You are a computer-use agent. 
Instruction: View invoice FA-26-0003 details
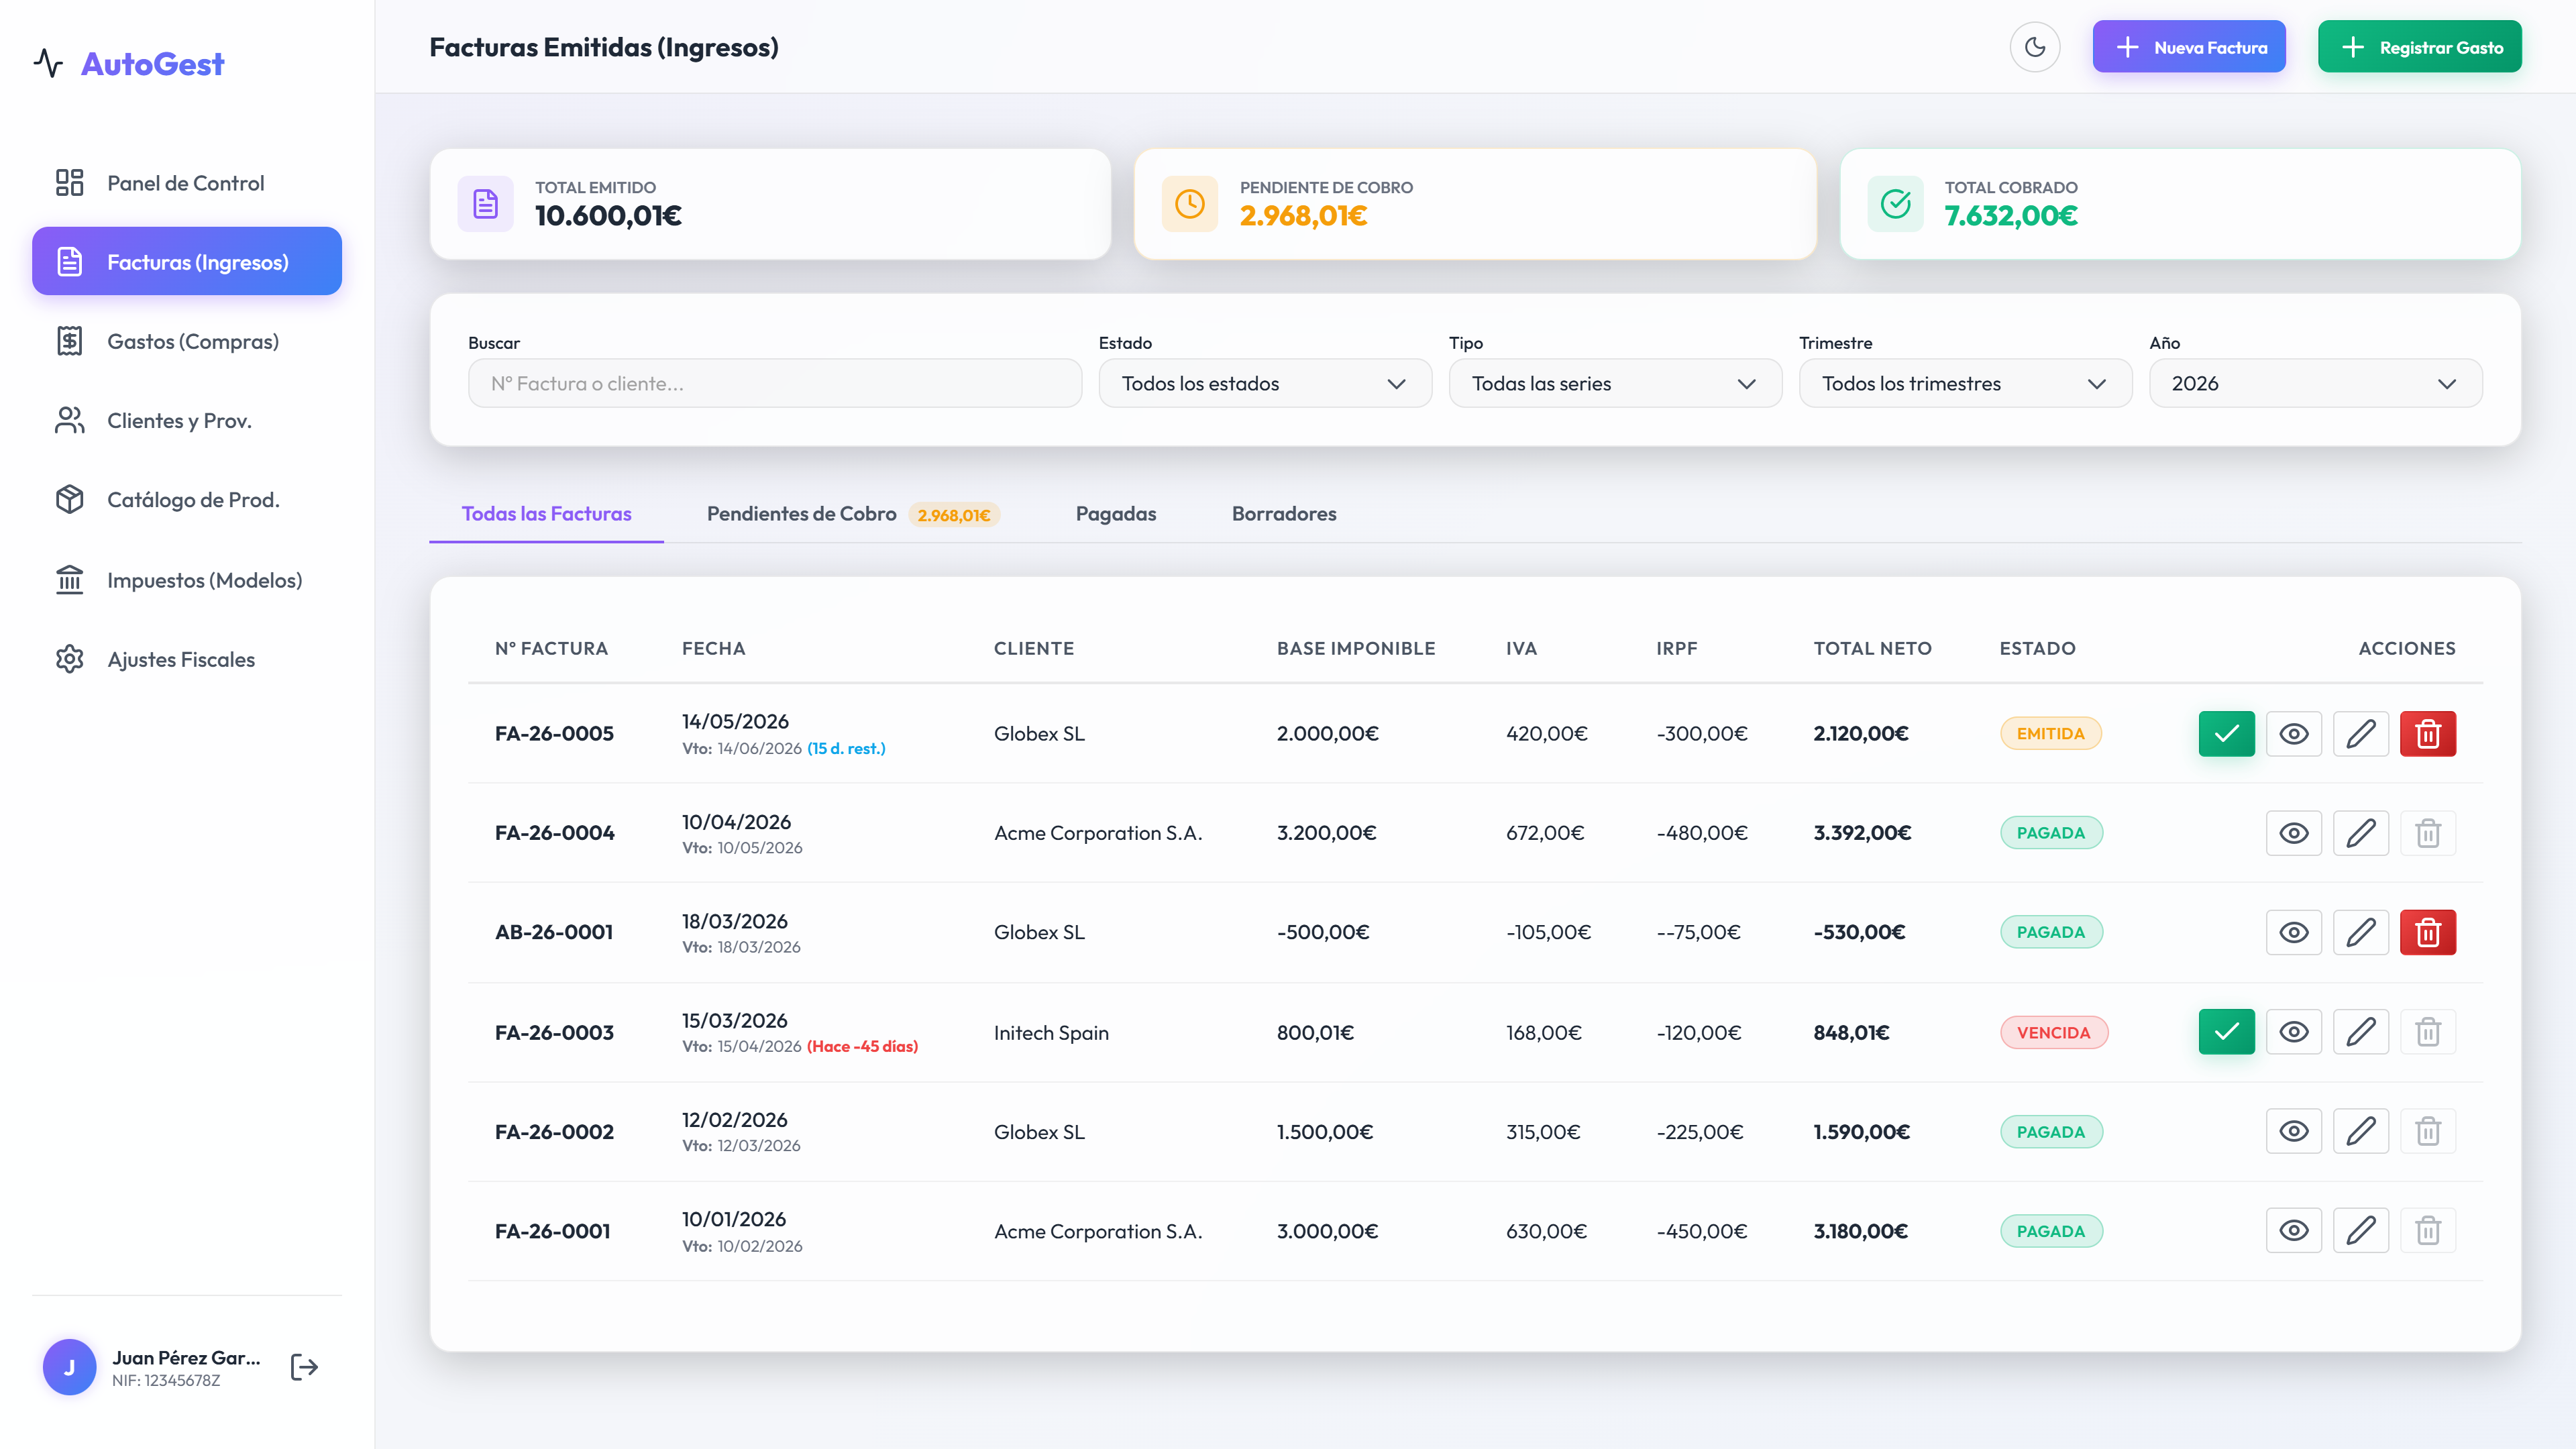tap(2293, 1032)
